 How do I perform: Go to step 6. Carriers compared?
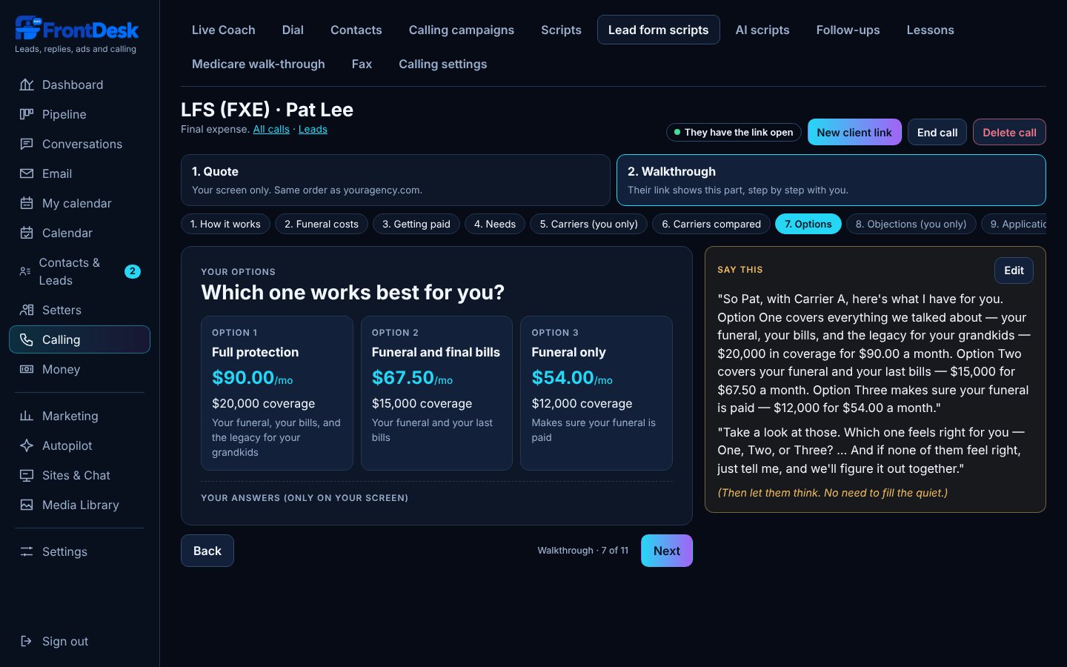click(711, 224)
